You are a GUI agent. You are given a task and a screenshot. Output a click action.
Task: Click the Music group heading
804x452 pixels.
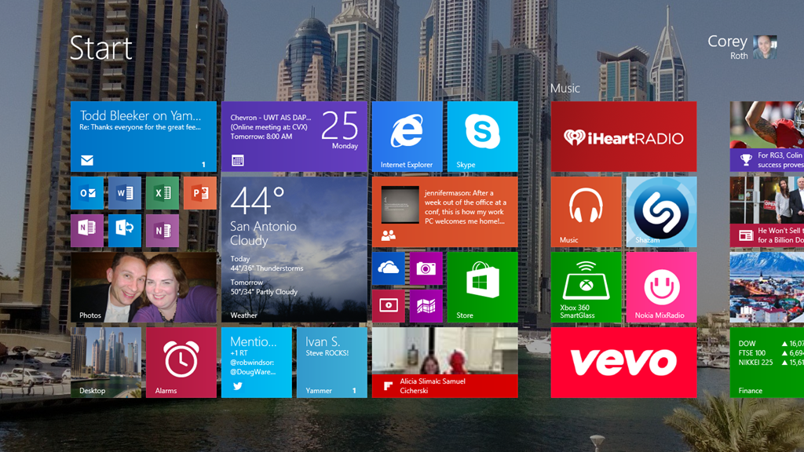click(564, 88)
